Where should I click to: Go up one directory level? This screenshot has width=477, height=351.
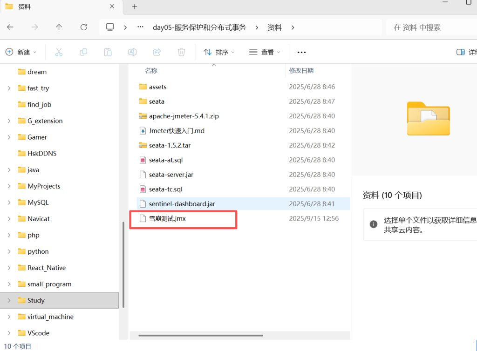pyautogui.click(x=59, y=27)
